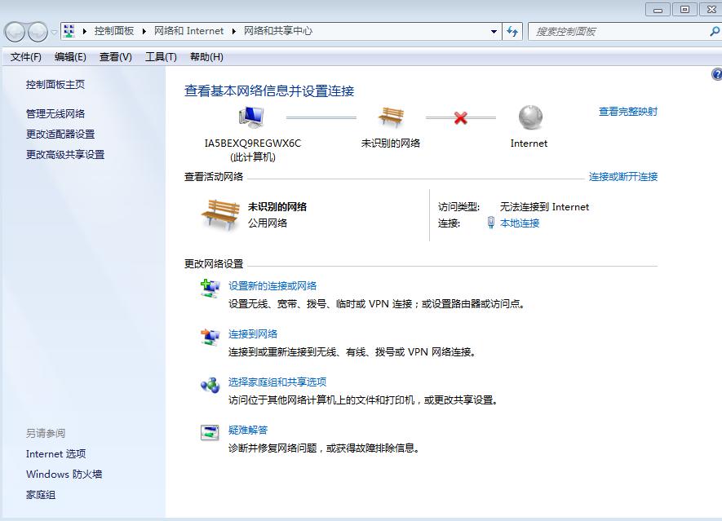722x521 pixels.
Task: Expand the chevron after 网络和Internet
Action: coord(232,31)
